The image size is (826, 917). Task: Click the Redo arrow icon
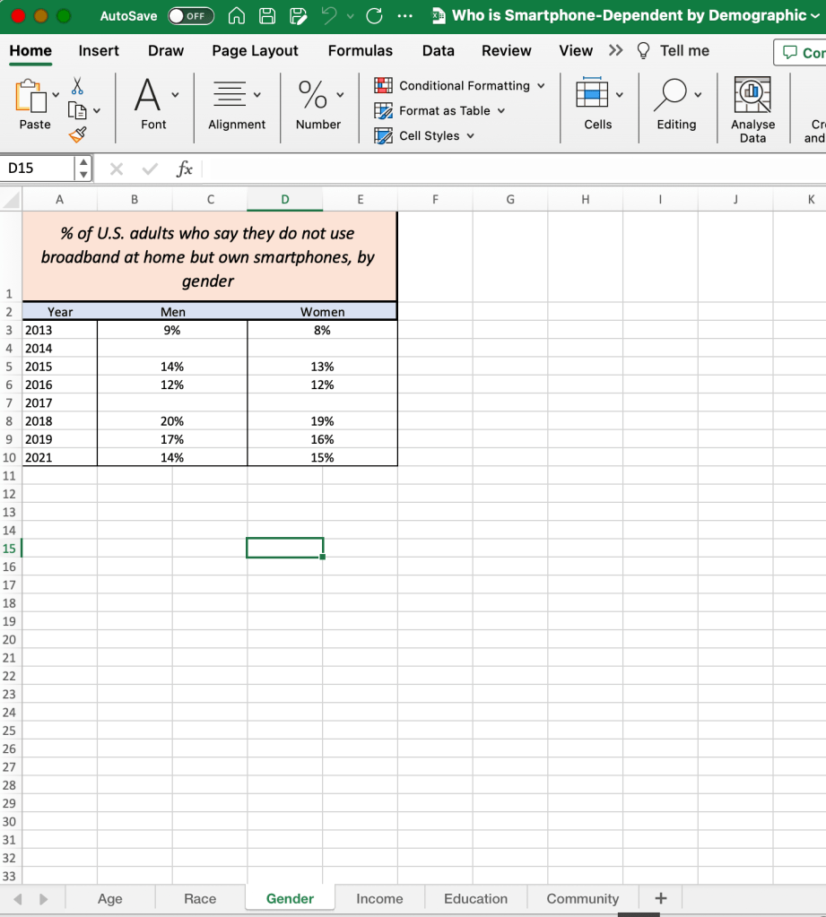coord(375,16)
